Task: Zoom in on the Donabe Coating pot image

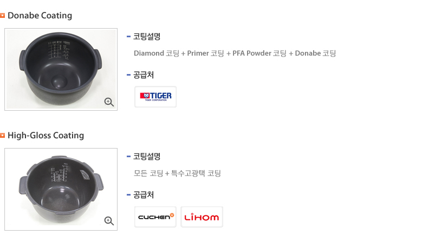Action: tap(109, 102)
